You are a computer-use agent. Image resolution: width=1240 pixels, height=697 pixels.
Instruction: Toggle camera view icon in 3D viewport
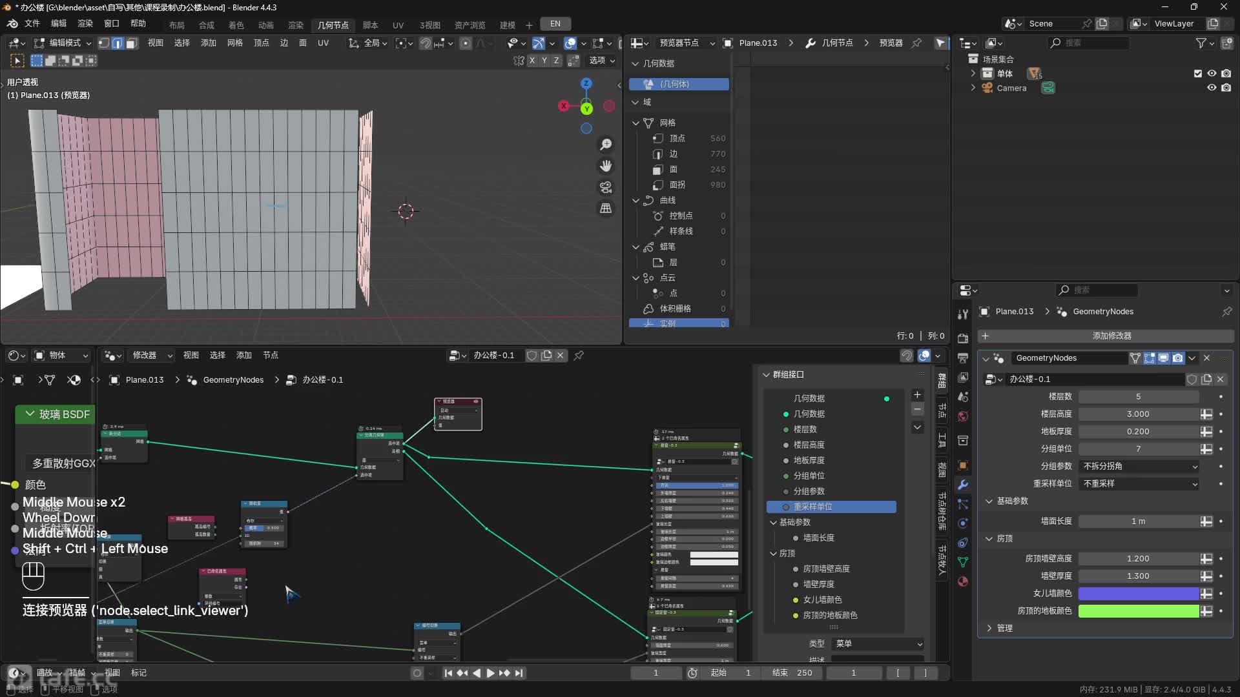click(606, 187)
